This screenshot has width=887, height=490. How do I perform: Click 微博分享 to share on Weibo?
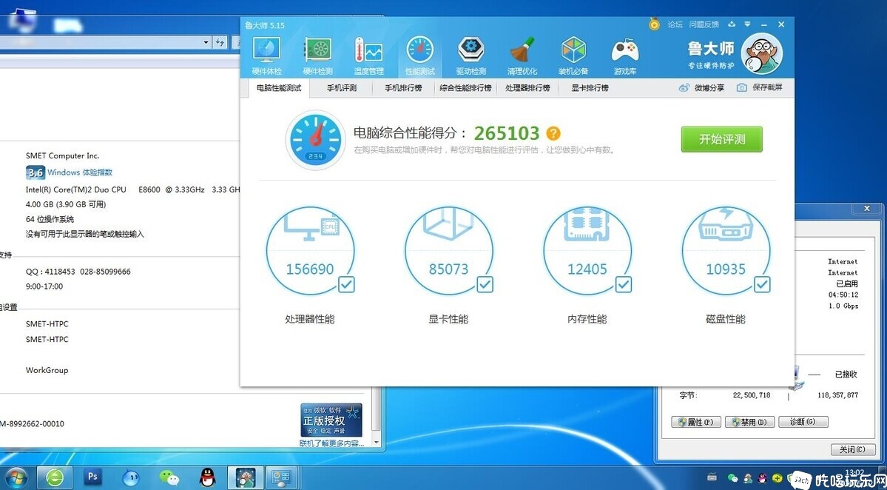tap(702, 87)
